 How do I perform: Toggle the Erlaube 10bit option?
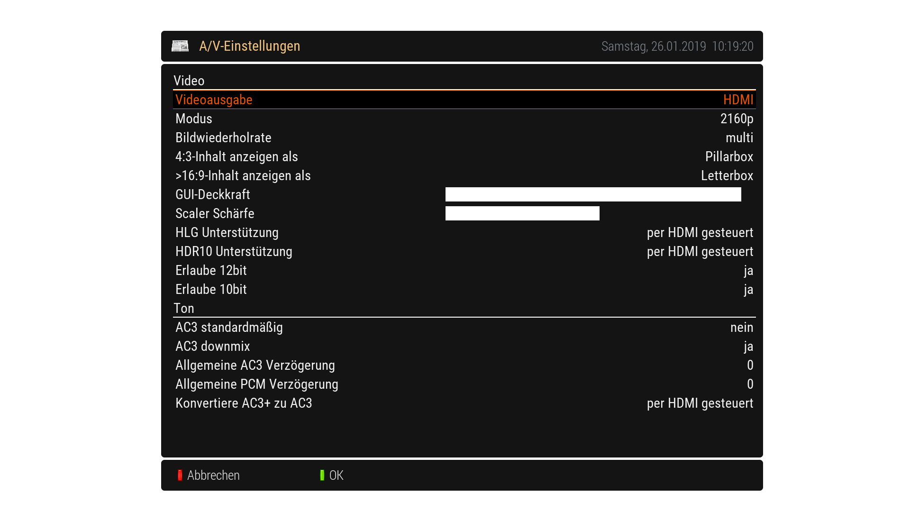click(748, 290)
